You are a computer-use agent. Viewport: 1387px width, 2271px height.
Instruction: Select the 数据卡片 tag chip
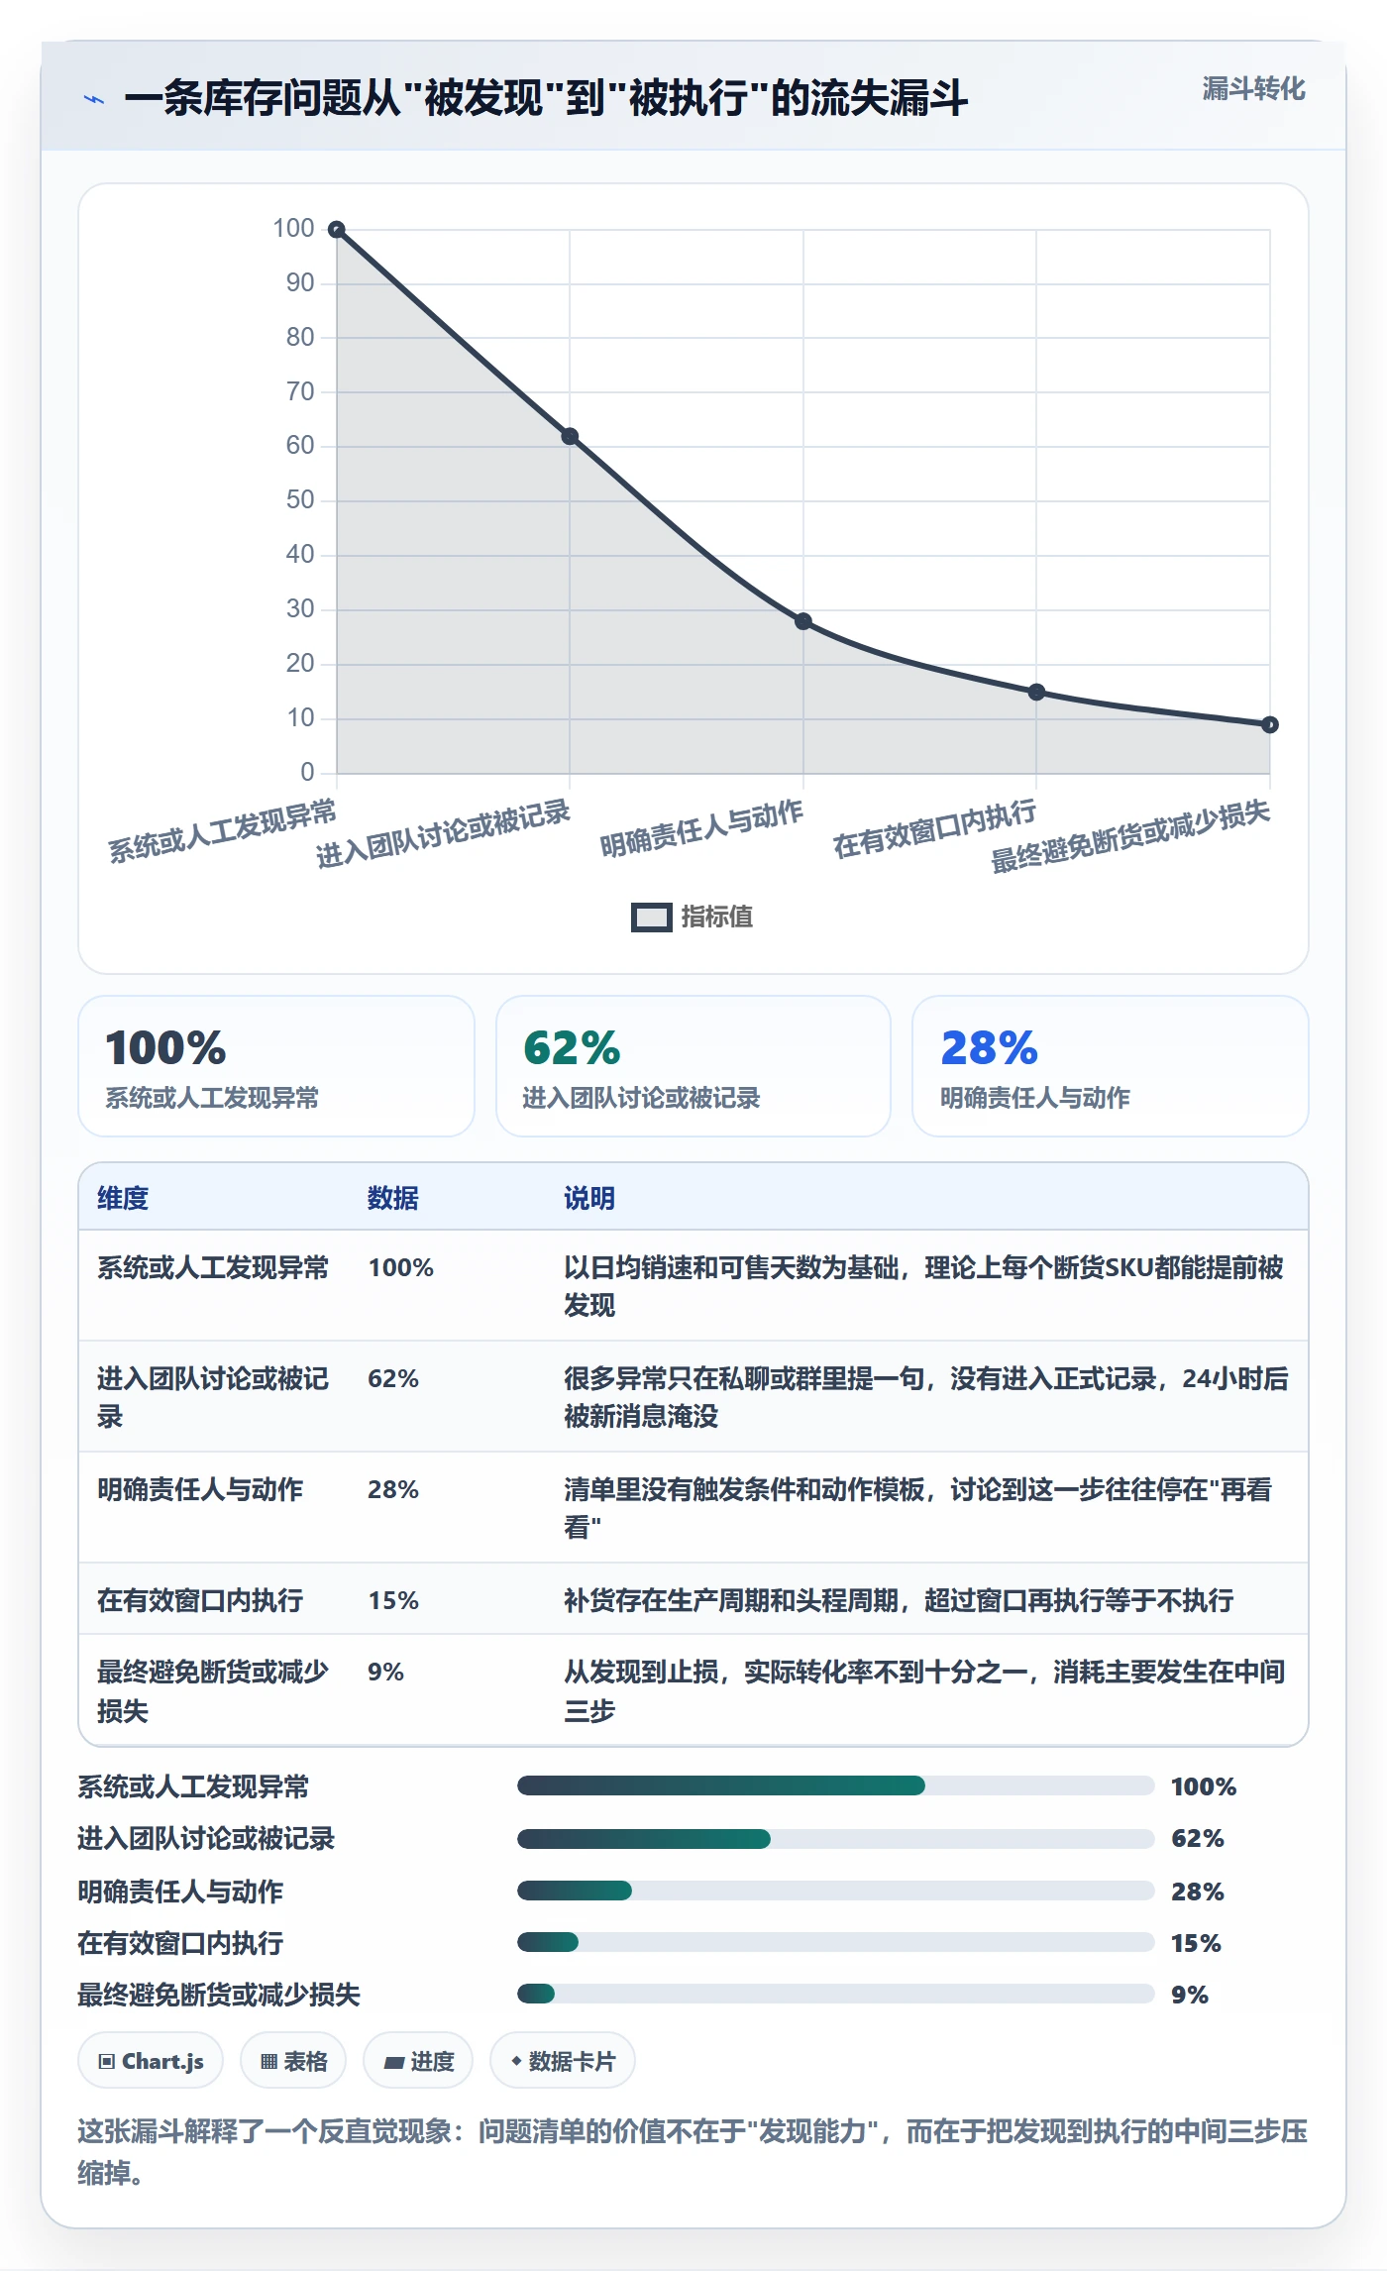(562, 2061)
